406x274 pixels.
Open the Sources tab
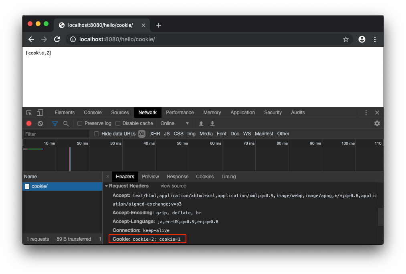coord(120,113)
